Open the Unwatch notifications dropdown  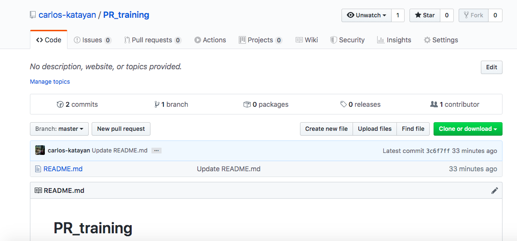point(367,15)
